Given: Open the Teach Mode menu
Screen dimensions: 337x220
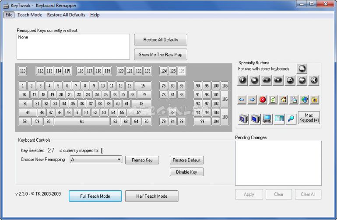Looking at the screenshot, I should pyautogui.click(x=30, y=15).
